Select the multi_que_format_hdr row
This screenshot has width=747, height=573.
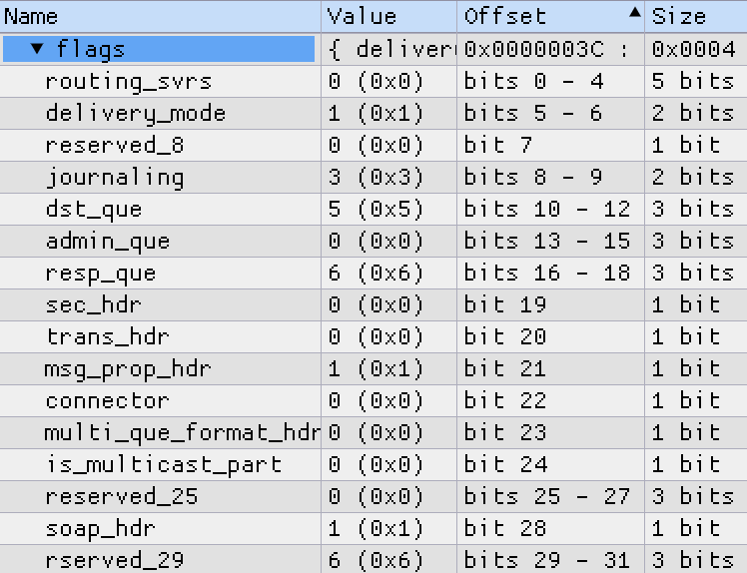pyautogui.click(x=373, y=432)
